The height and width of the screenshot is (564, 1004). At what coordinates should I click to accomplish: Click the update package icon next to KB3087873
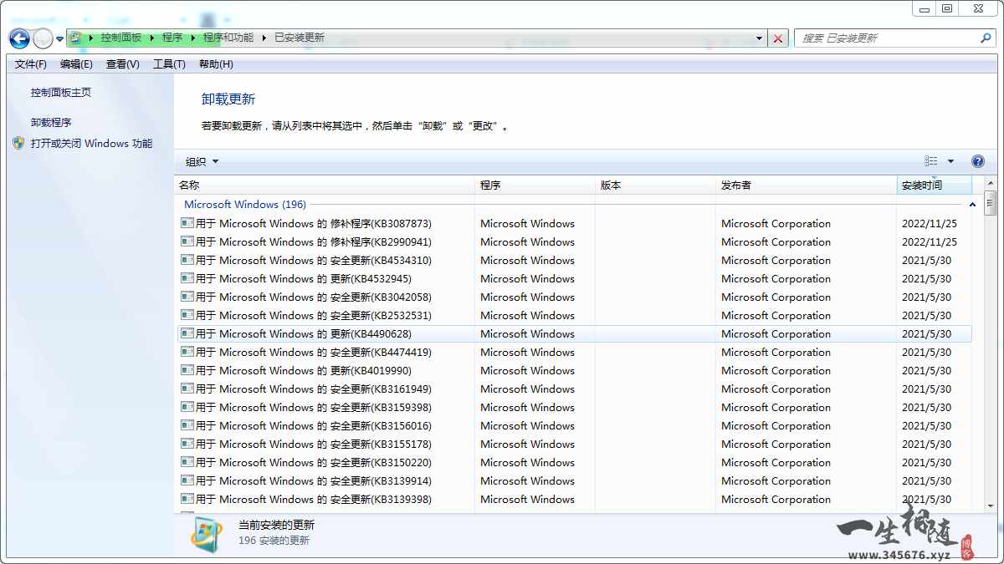[x=188, y=223]
